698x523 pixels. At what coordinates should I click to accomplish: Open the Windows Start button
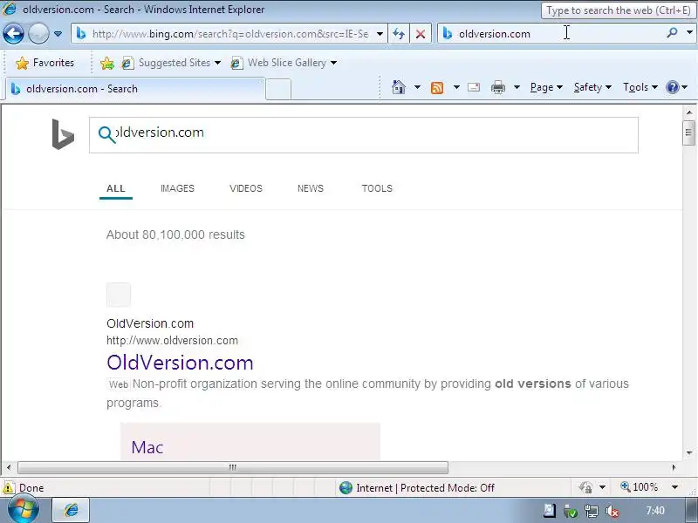point(24,510)
